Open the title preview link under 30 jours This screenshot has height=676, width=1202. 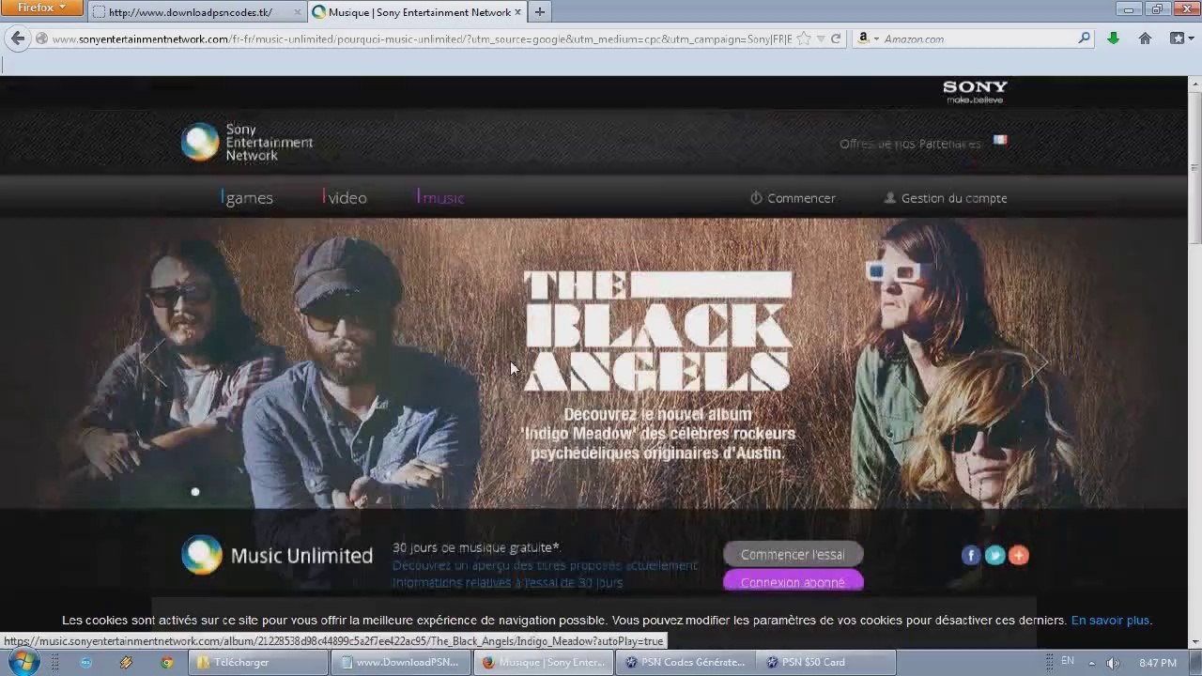click(x=545, y=565)
